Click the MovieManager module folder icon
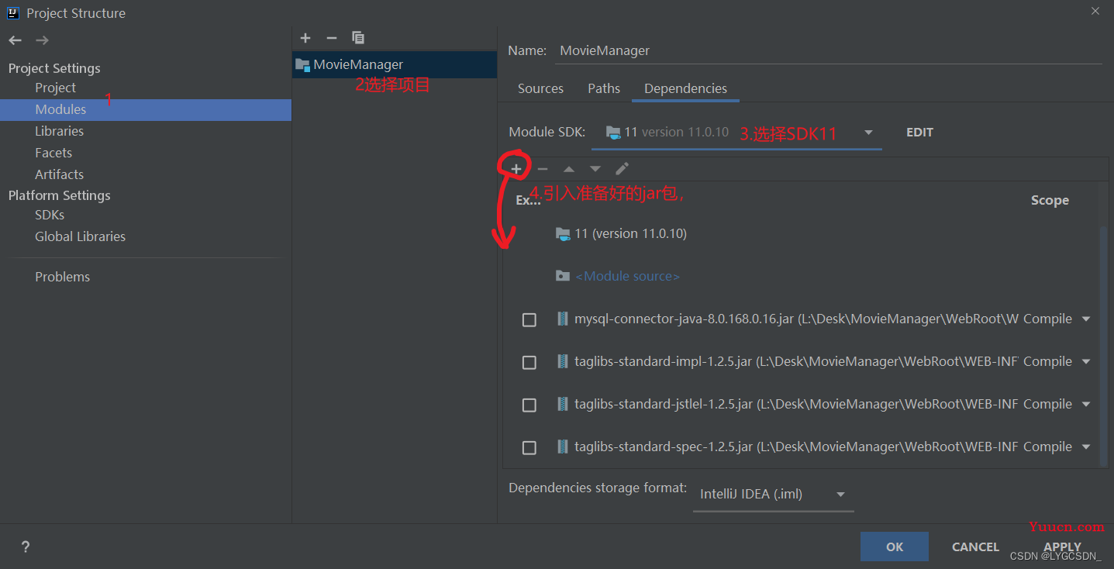 click(302, 64)
